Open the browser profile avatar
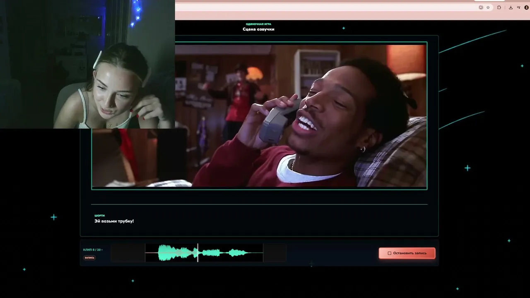Screen dimensions: 530x298 click(x=526, y=7)
